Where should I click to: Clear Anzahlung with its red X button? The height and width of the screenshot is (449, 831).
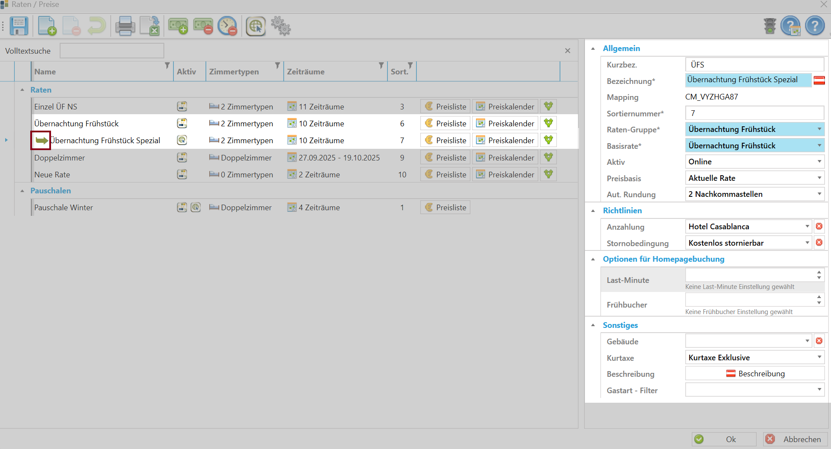(x=819, y=226)
